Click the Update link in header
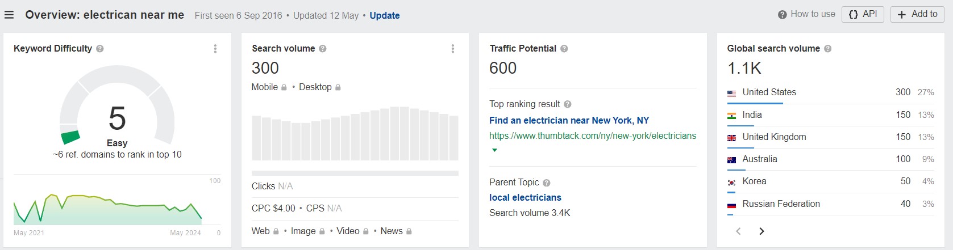This screenshot has height=250, width=953. pos(384,15)
